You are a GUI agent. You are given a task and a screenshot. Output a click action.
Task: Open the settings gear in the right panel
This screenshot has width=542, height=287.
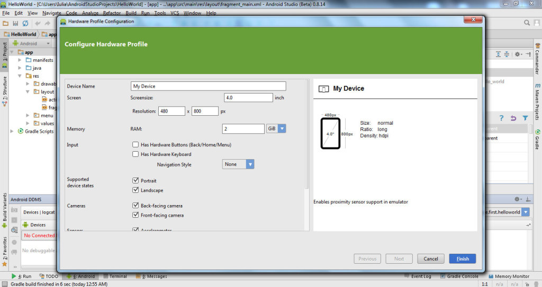click(x=518, y=54)
